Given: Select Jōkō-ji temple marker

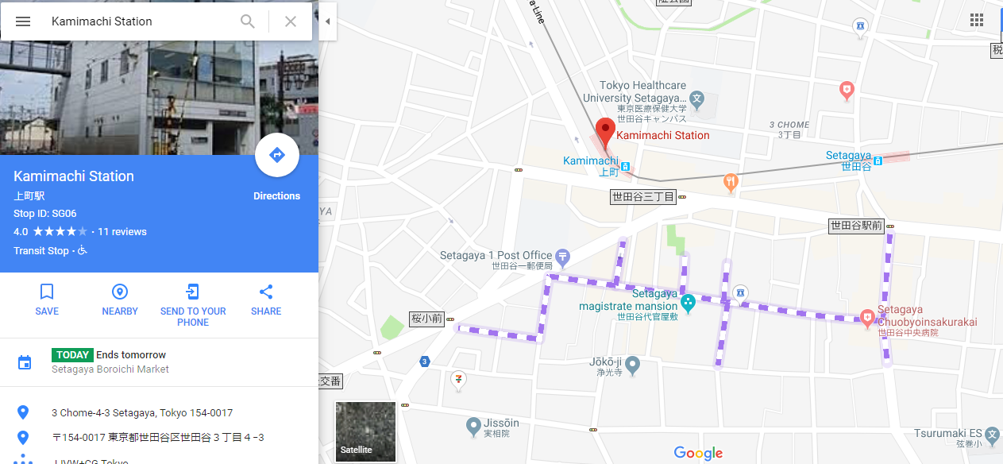Looking at the screenshot, I should (x=632, y=365).
